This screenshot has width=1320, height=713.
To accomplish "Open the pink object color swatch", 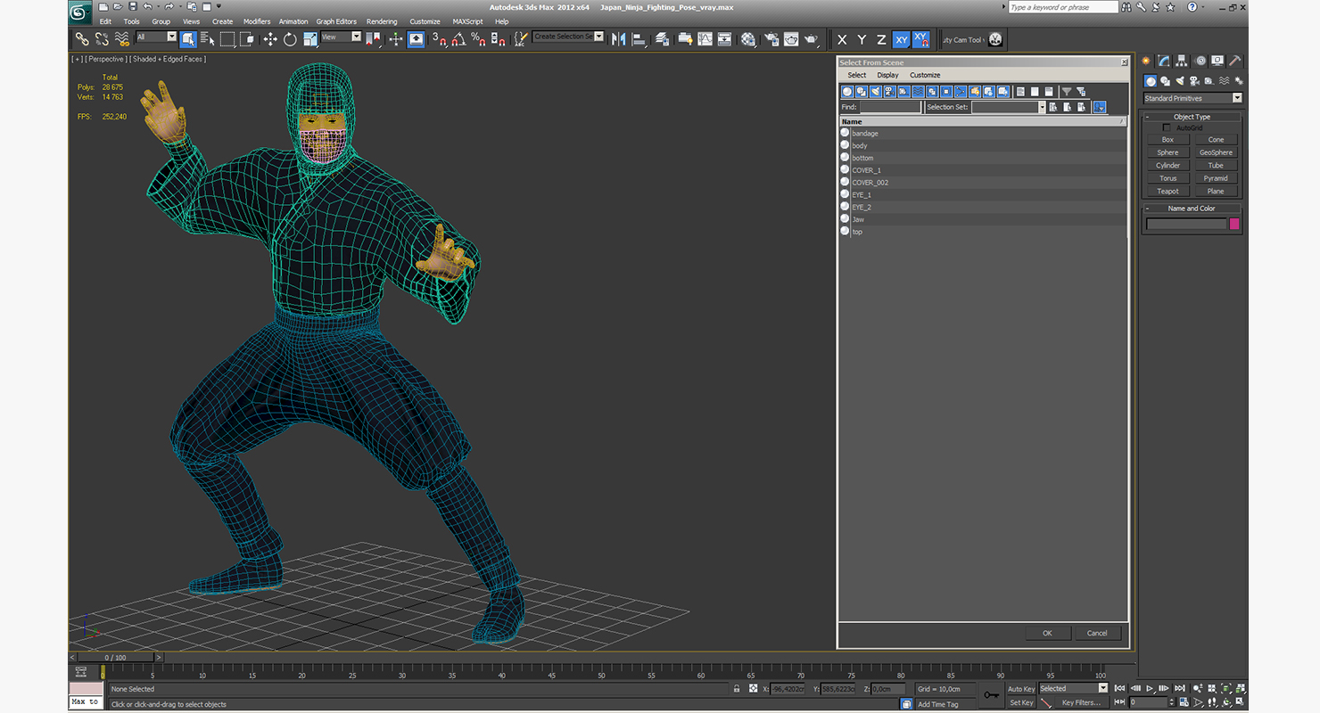I will pyautogui.click(x=1234, y=225).
